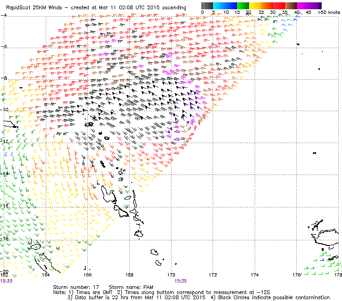Click the "Storm name: PAM" text

pyautogui.click(x=131, y=287)
